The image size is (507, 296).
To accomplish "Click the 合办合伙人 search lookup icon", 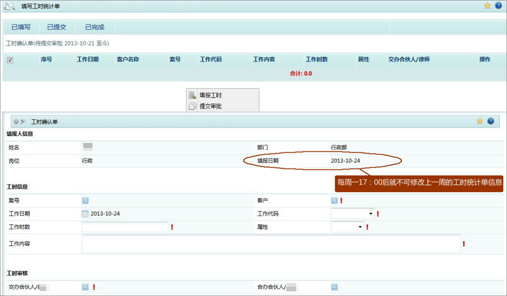I will [334, 287].
